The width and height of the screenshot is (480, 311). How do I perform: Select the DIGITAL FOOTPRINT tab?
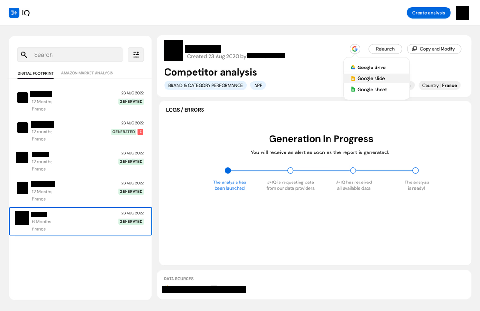36,73
